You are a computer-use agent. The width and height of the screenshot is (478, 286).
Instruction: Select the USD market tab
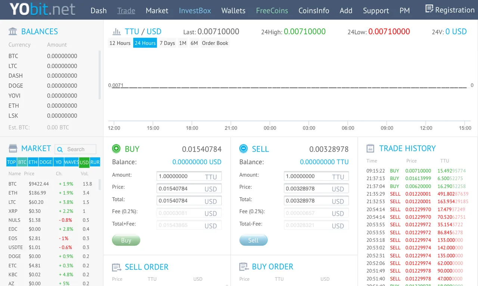tap(84, 162)
